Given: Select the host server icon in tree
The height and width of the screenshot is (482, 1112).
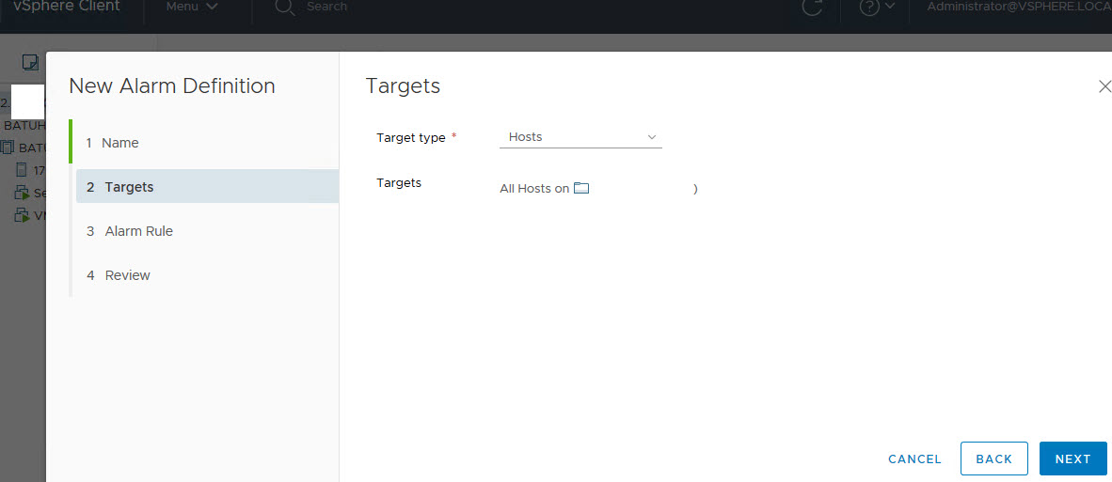Looking at the screenshot, I should click(x=23, y=170).
